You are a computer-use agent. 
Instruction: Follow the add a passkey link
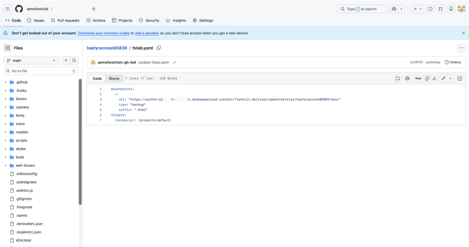147,33
